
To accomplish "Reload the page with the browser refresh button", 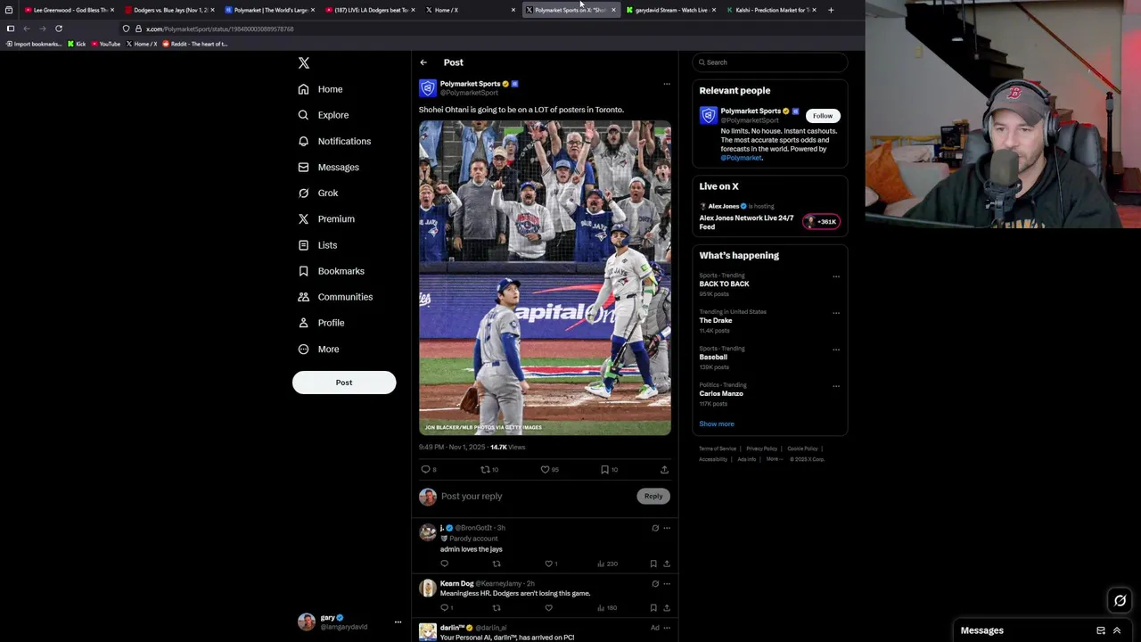I will (59, 29).
